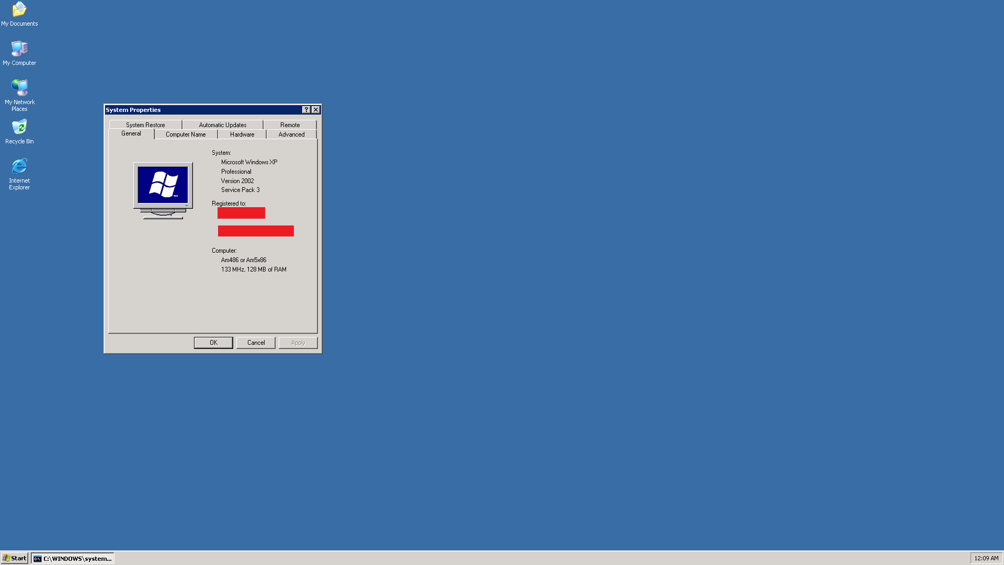Launch Internet Explorer from the desktop
The image size is (1004, 565).
pos(19,166)
